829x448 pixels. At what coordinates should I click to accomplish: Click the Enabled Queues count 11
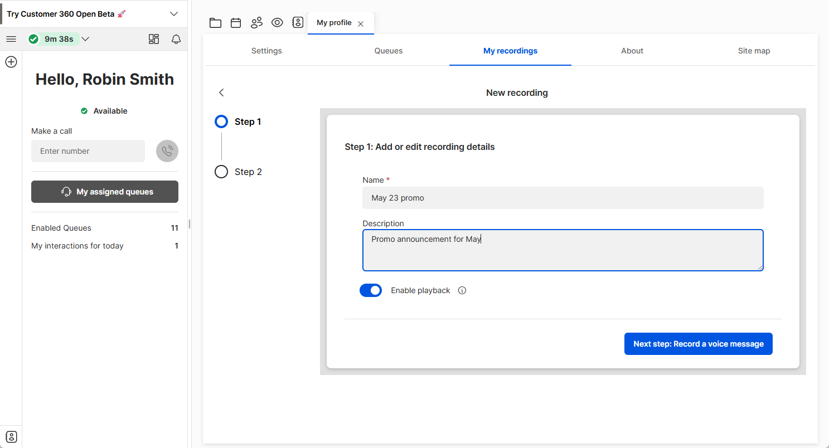[174, 228]
